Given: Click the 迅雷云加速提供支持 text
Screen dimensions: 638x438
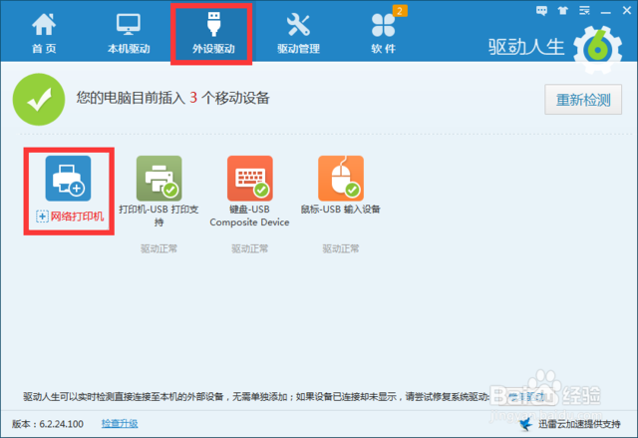Looking at the screenshot, I should click(579, 424).
